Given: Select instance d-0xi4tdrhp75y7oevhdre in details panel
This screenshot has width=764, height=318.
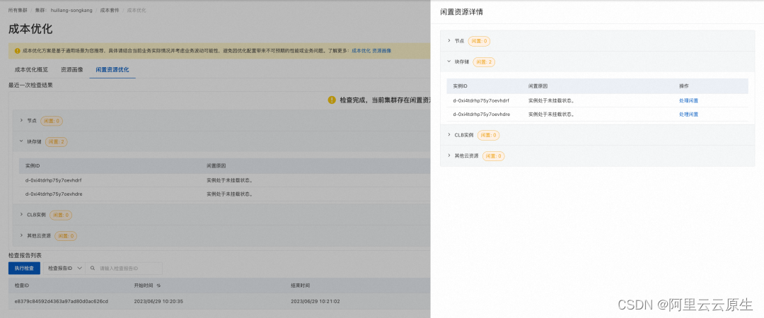Looking at the screenshot, I should 481,114.
